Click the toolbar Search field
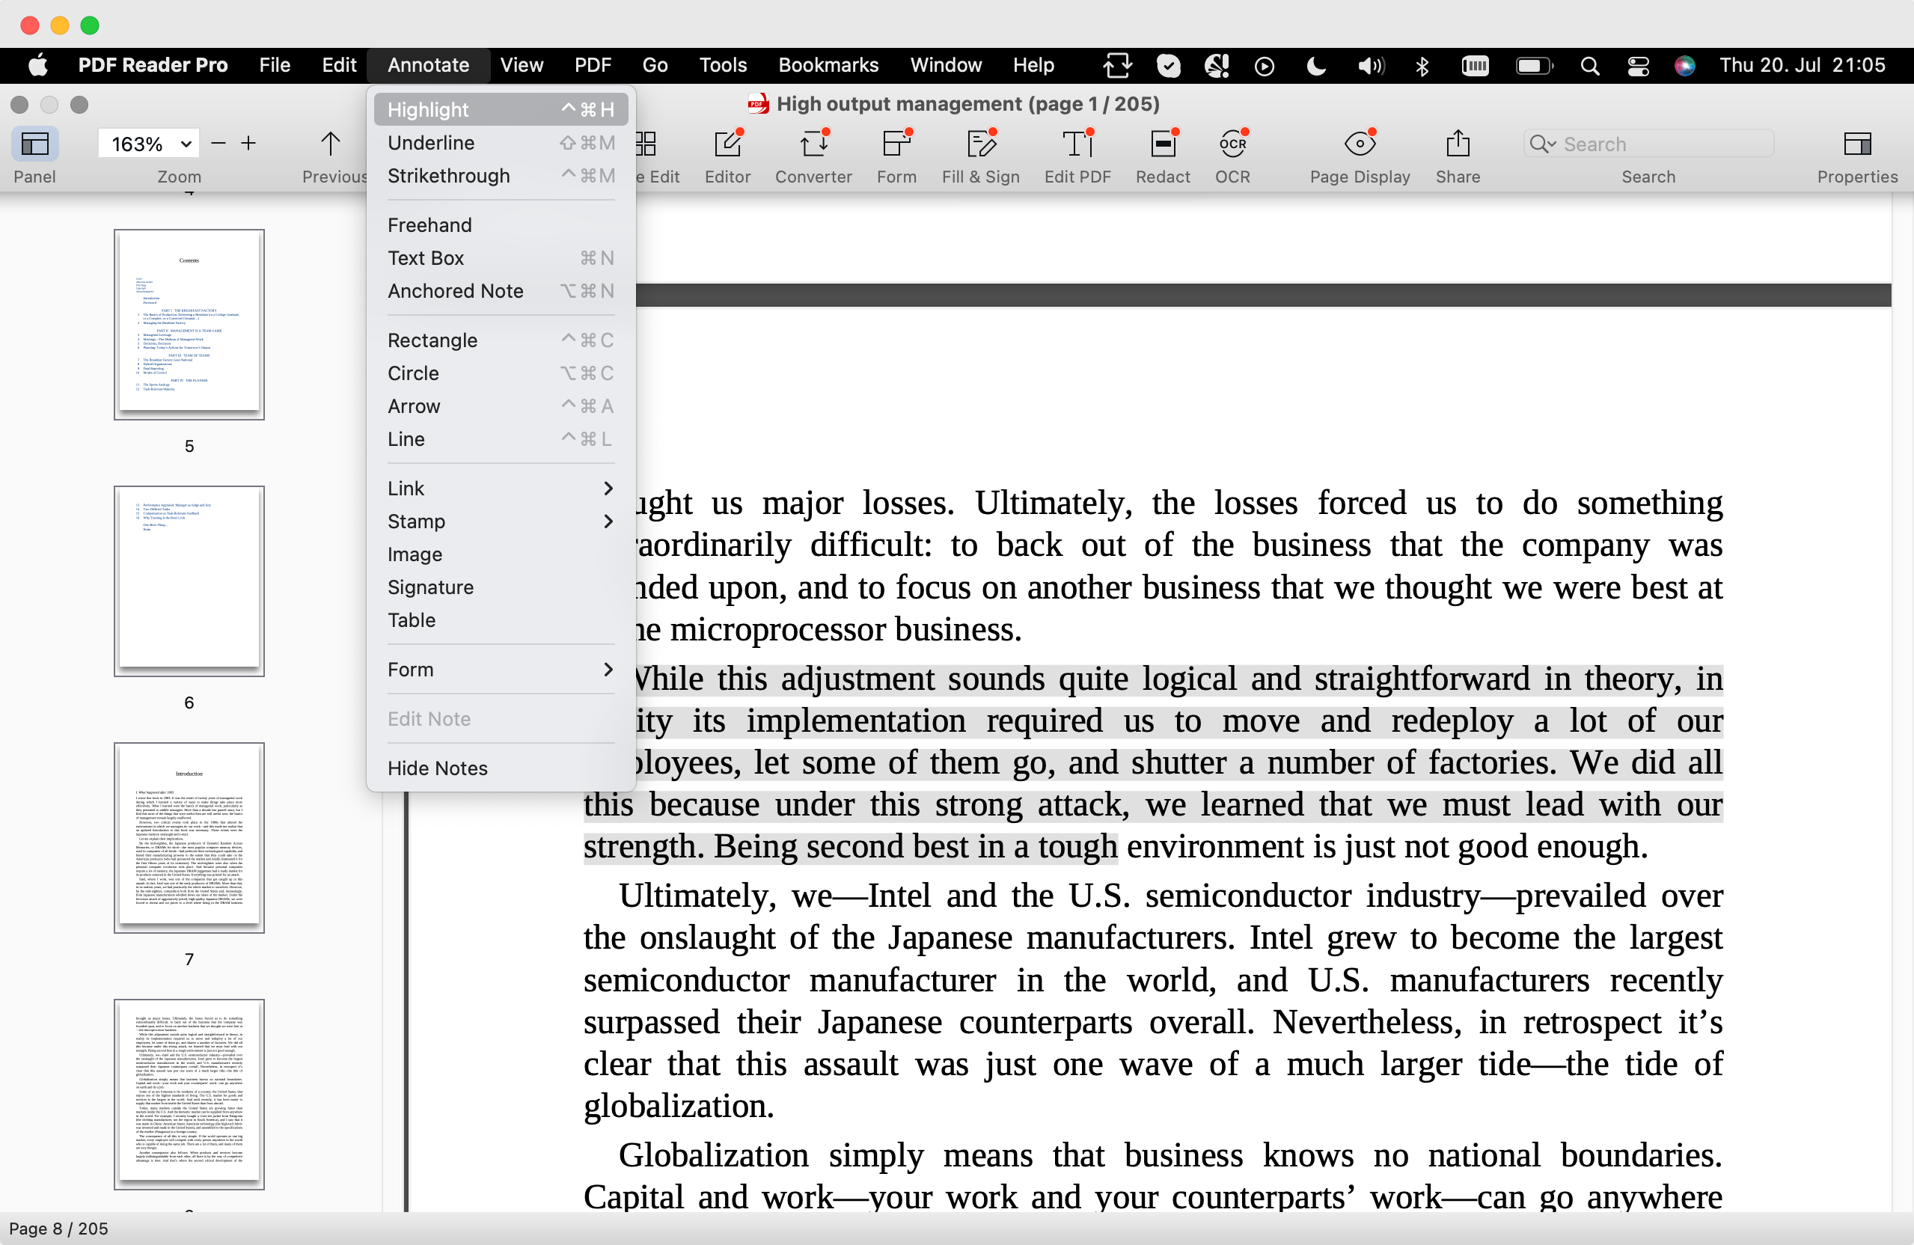The height and width of the screenshot is (1245, 1914). point(1648,144)
